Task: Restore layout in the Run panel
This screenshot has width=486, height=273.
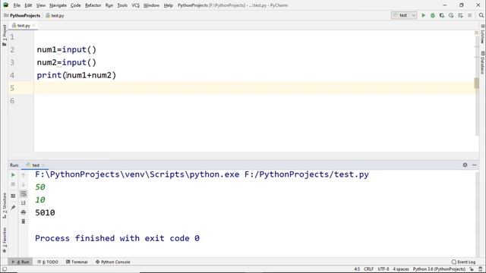Action: coord(13,196)
